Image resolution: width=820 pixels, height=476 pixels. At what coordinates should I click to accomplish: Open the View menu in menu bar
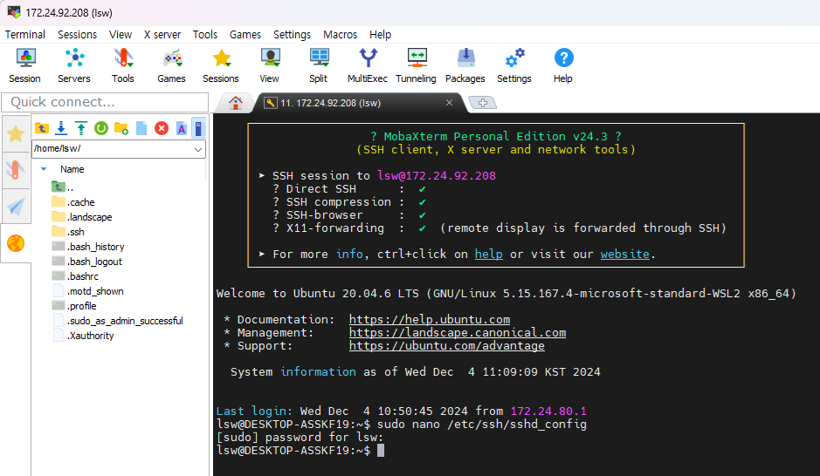click(x=121, y=35)
